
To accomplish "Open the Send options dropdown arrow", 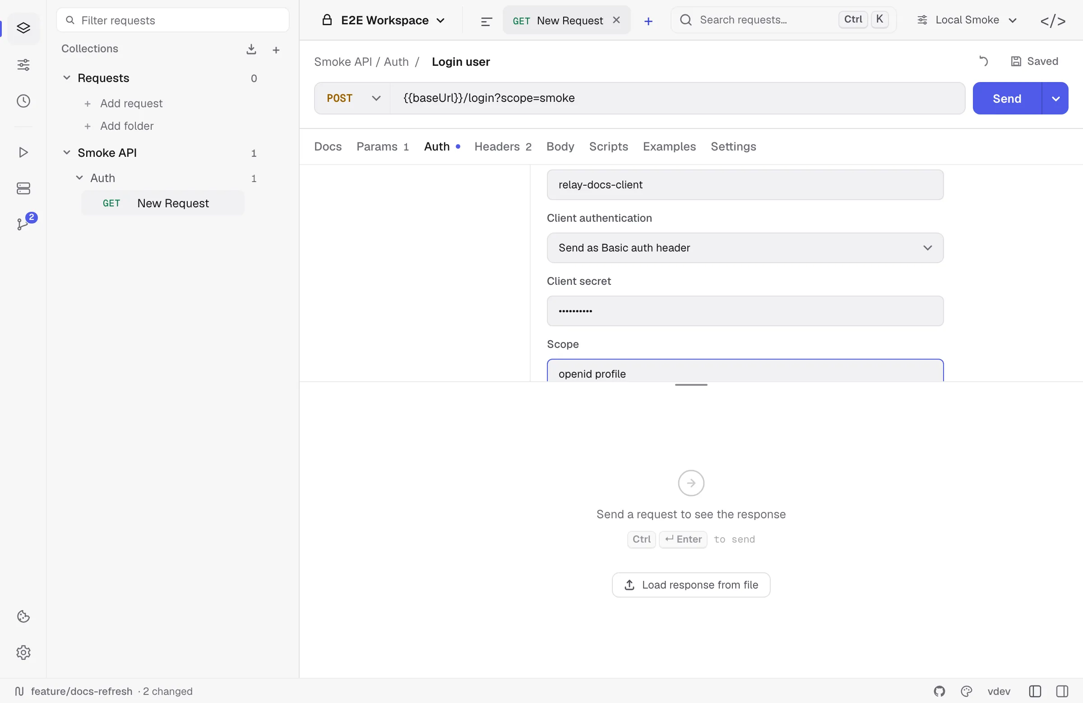I will [x=1055, y=98].
